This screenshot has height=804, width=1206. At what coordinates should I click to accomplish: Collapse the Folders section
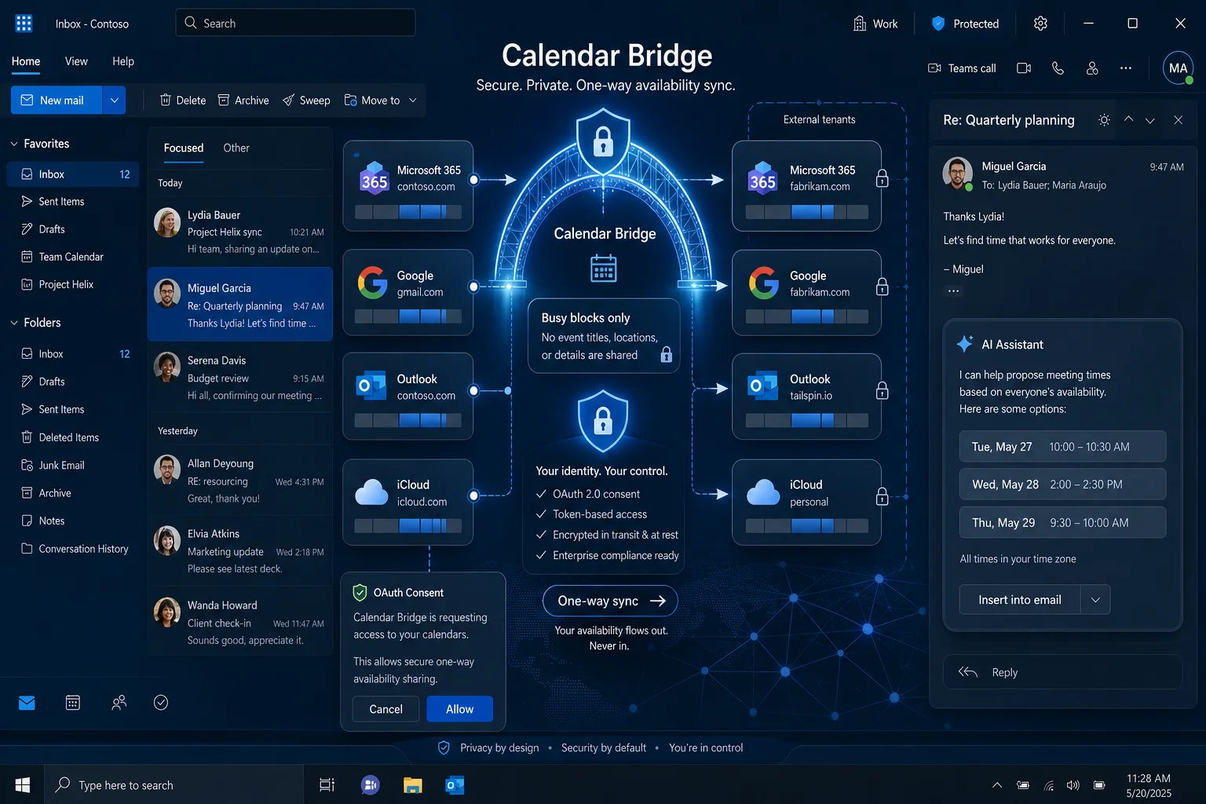point(14,323)
